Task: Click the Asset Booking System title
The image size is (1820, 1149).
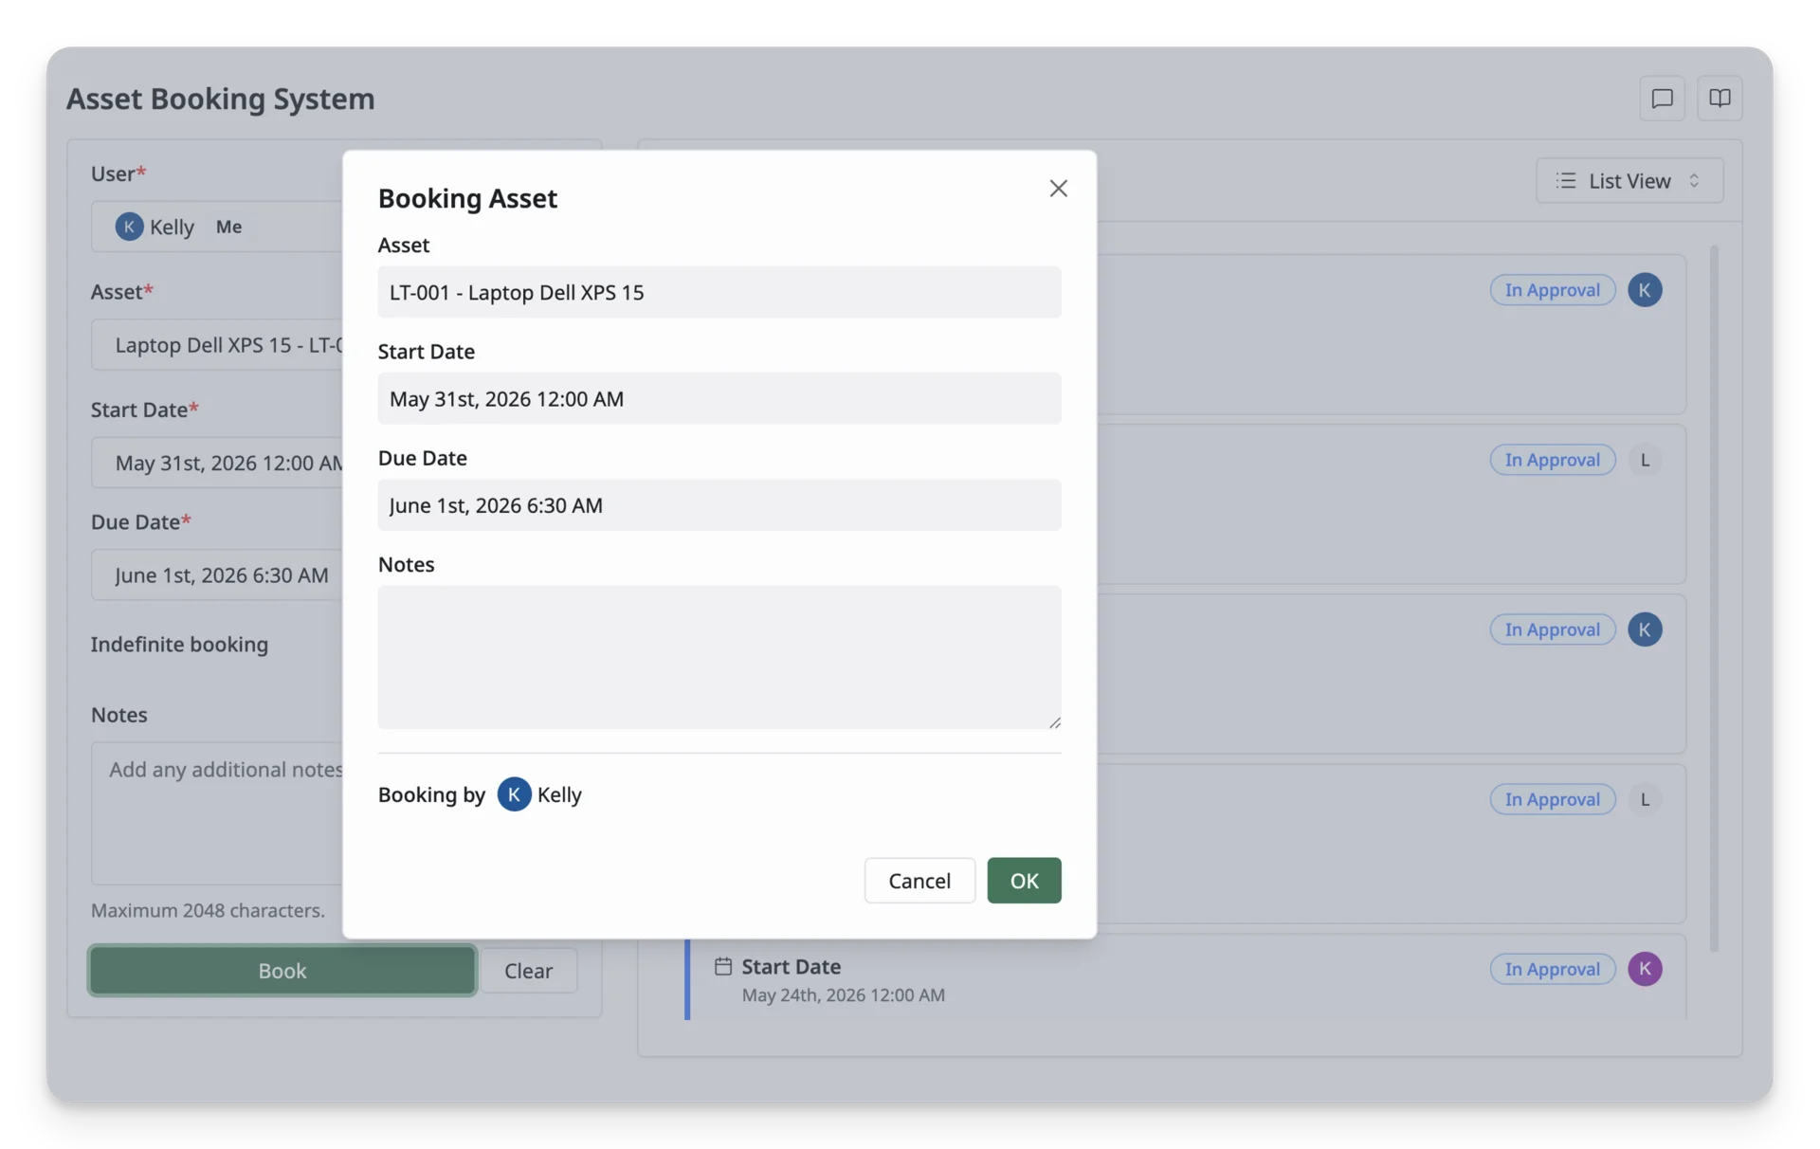Action: point(220,98)
